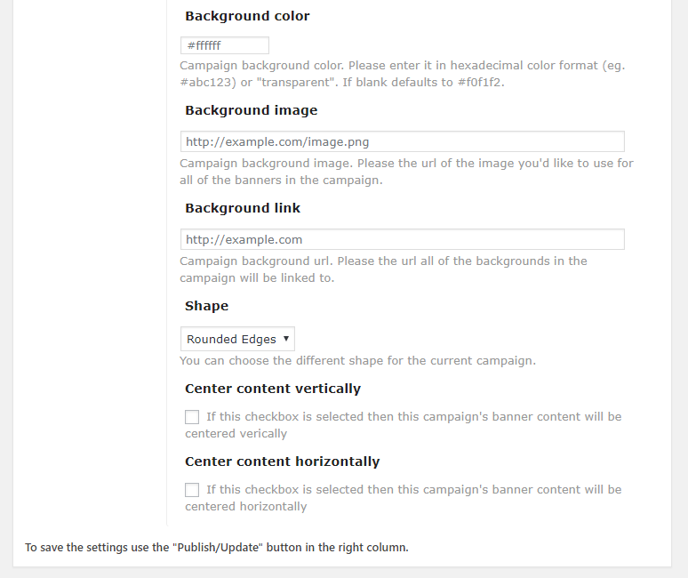This screenshot has width=688, height=578.
Task: Click the "Center content vertically" heading
Action: pyautogui.click(x=273, y=389)
